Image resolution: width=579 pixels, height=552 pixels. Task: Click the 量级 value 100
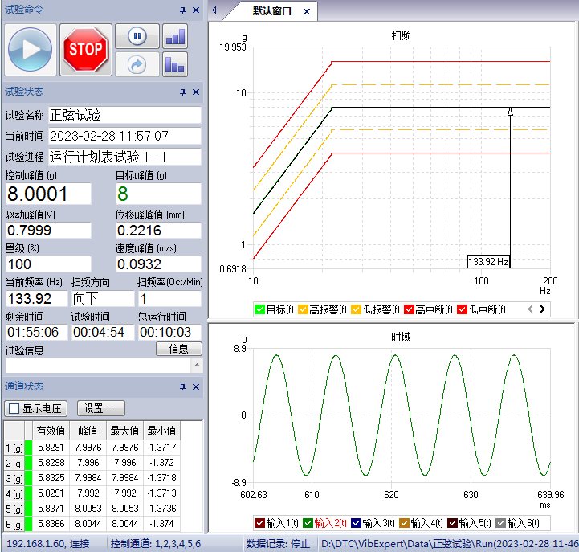48,264
